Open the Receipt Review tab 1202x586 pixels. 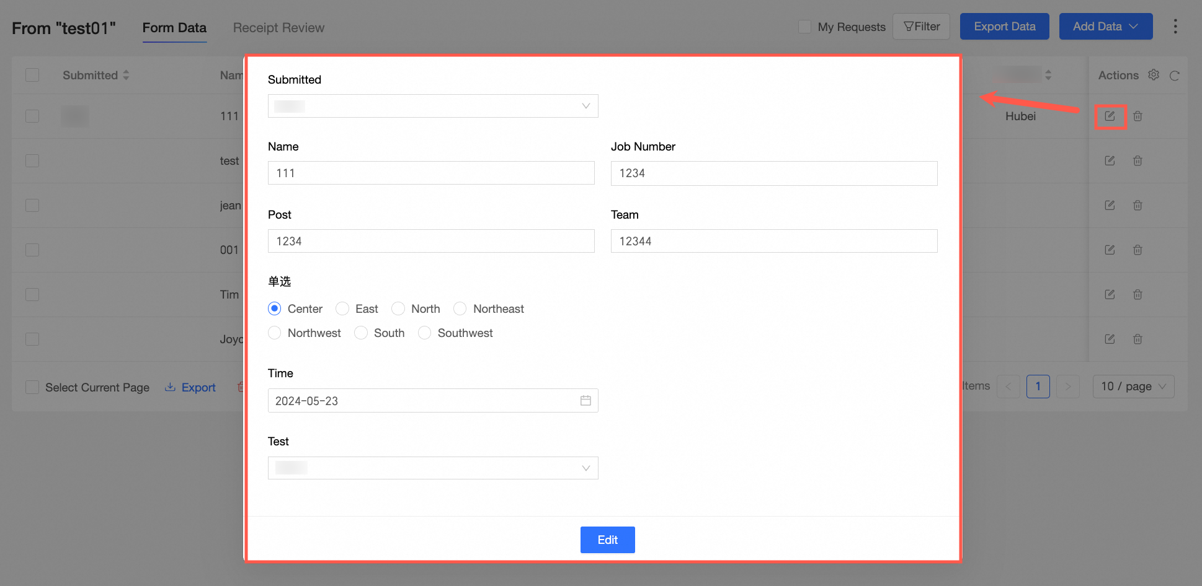pos(278,28)
